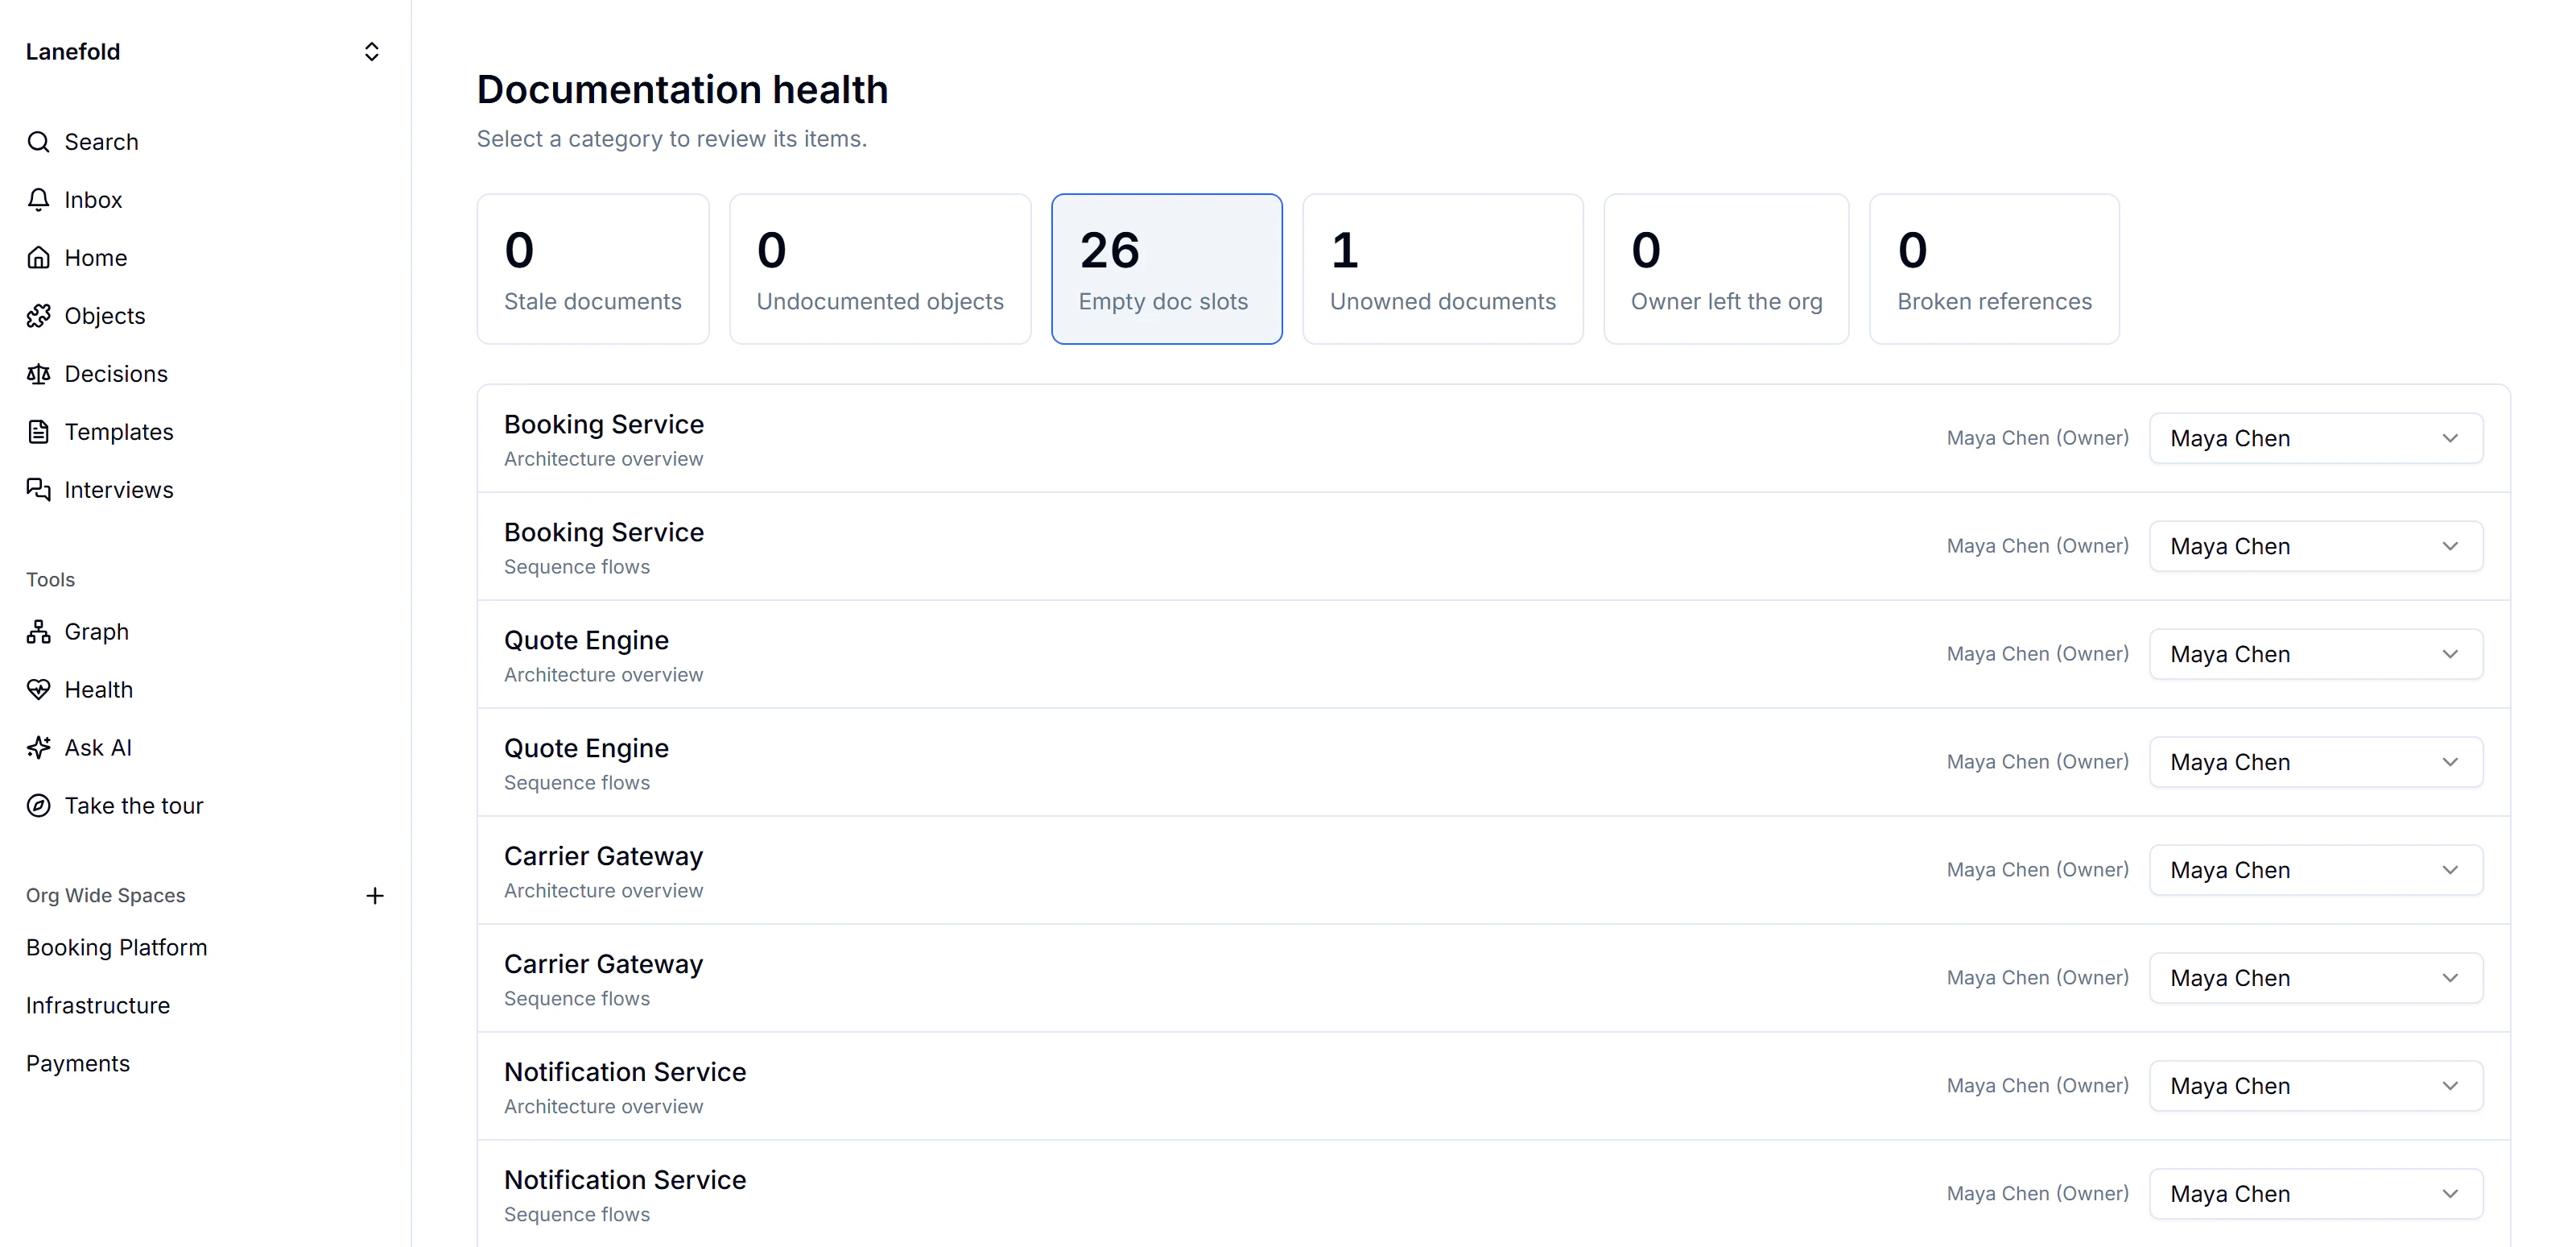This screenshot has height=1247, width=2576.
Task: Click the Health heart-pulse icon
Action: pyautogui.click(x=38, y=690)
